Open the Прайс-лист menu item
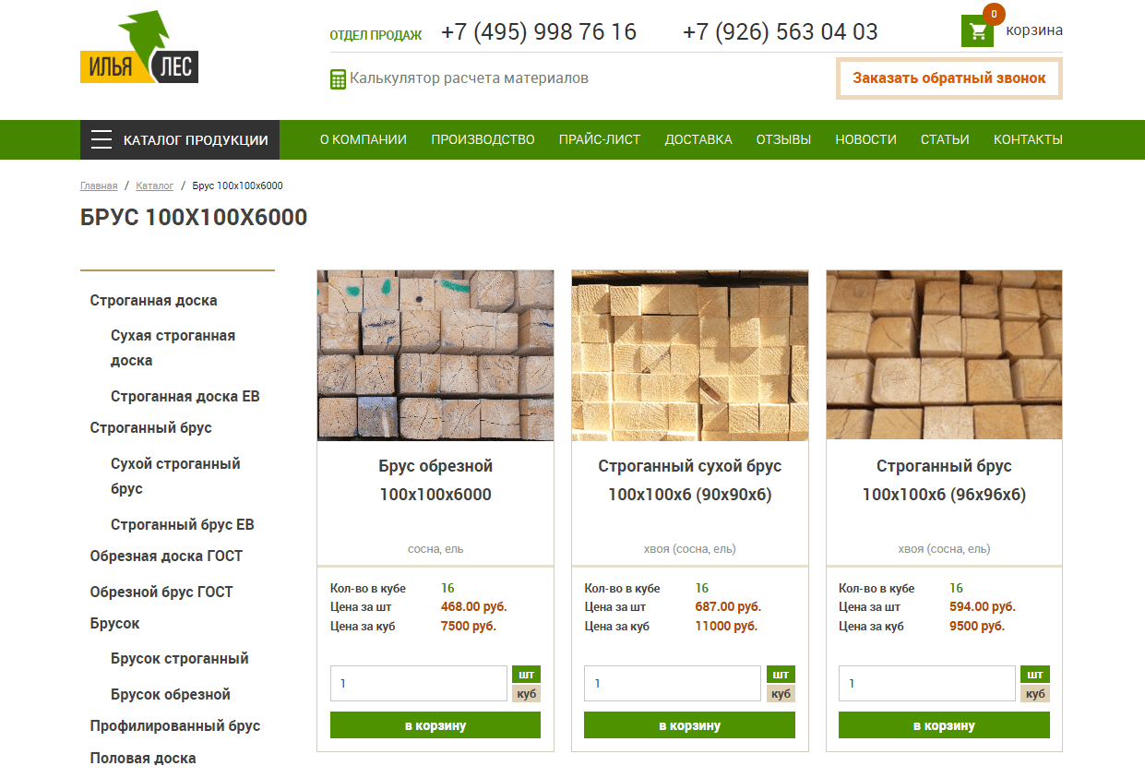 [x=600, y=140]
